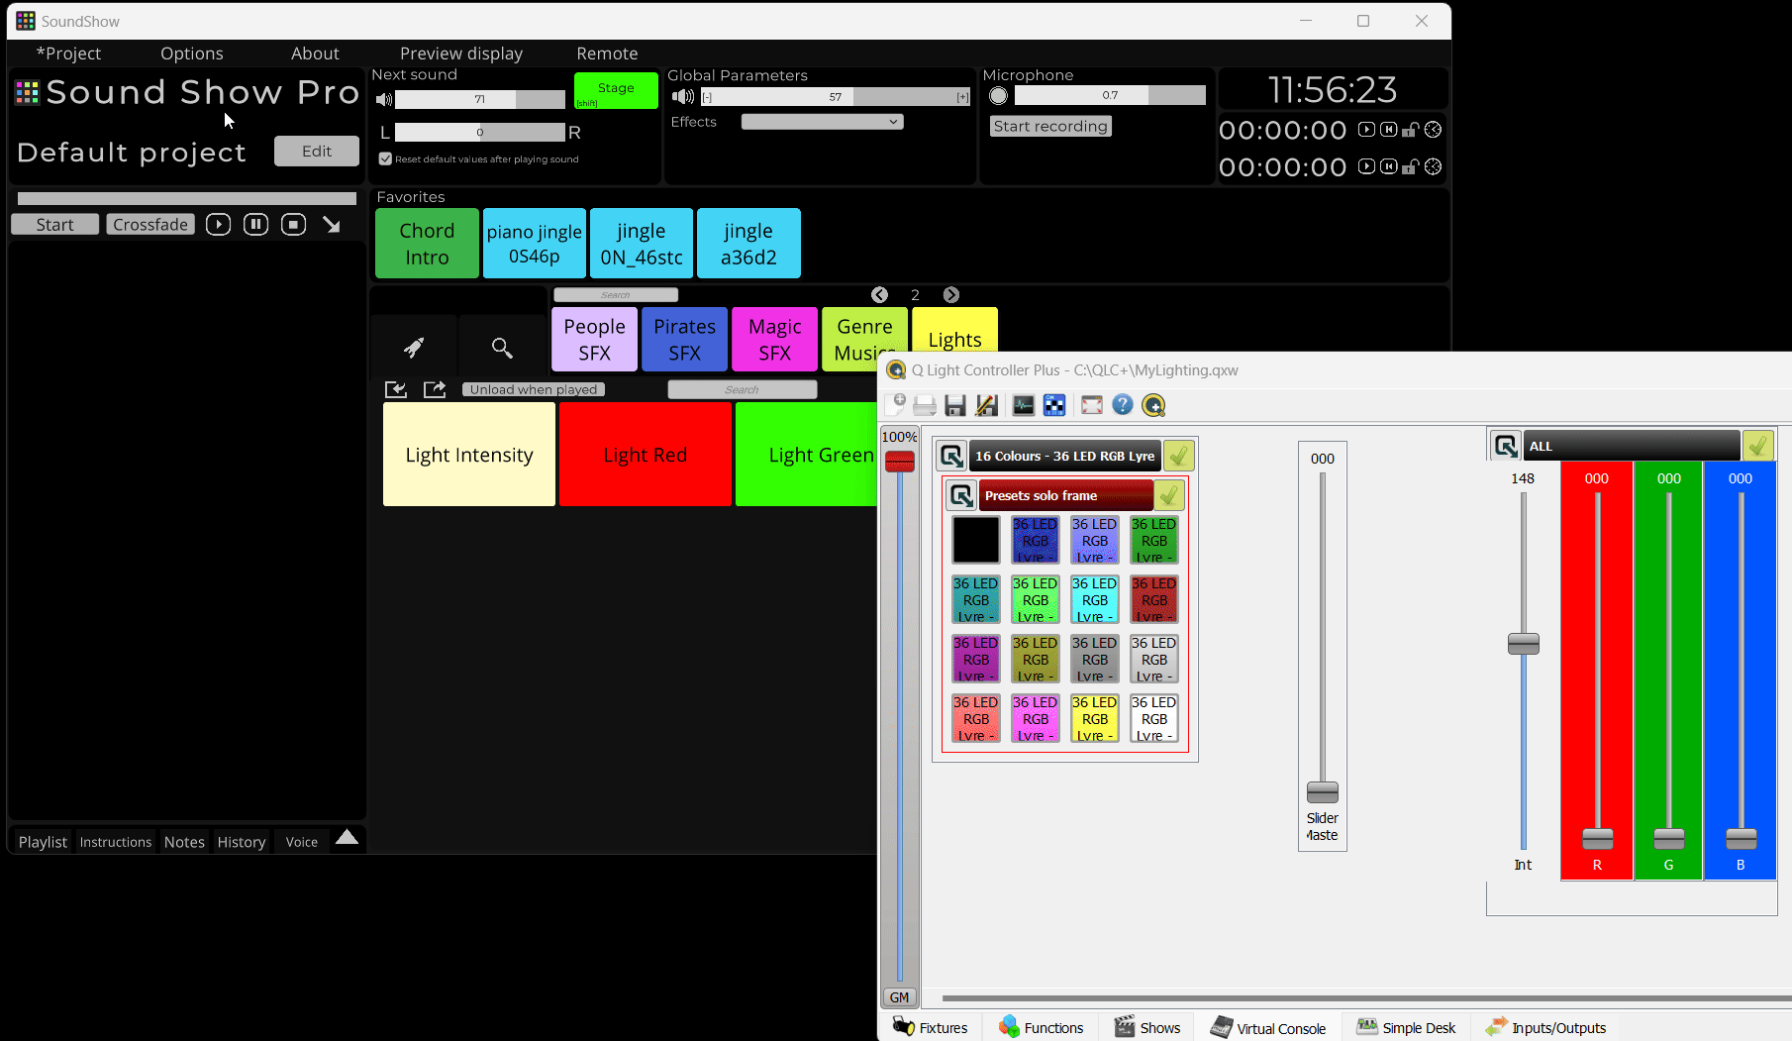This screenshot has width=1792, height=1041.
Task: Start the first timer with its play icon
Action: (1366, 130)
